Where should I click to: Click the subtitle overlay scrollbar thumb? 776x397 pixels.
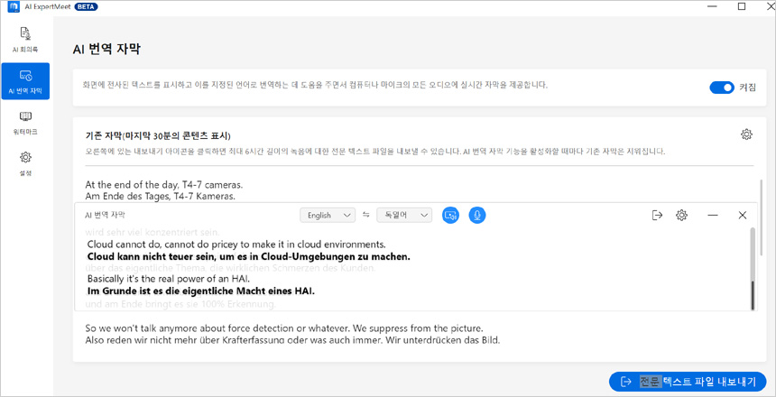pyautogui.click(x=753, y=293)
